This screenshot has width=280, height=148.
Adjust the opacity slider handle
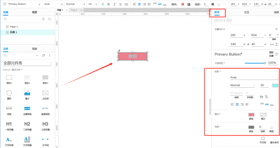point(265,63)
